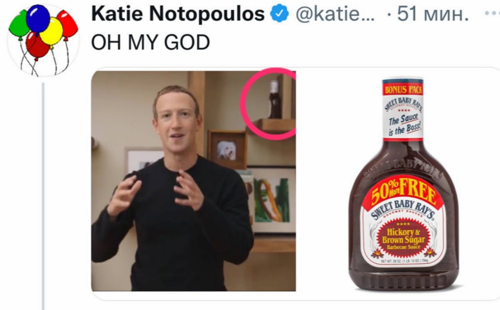The height and width of the screenshot is (310, 500).
Task: Click the framed white dog picture
Action: click(227, 150)
